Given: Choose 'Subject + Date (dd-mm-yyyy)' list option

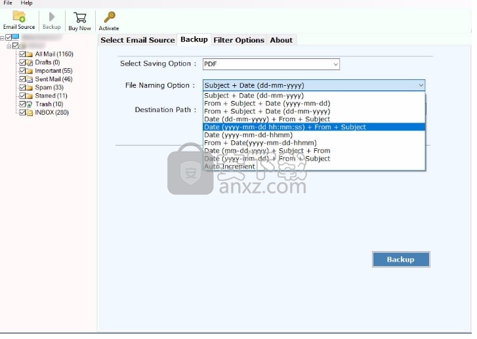Looking at the screenshot, I should [x=314, y=96].
